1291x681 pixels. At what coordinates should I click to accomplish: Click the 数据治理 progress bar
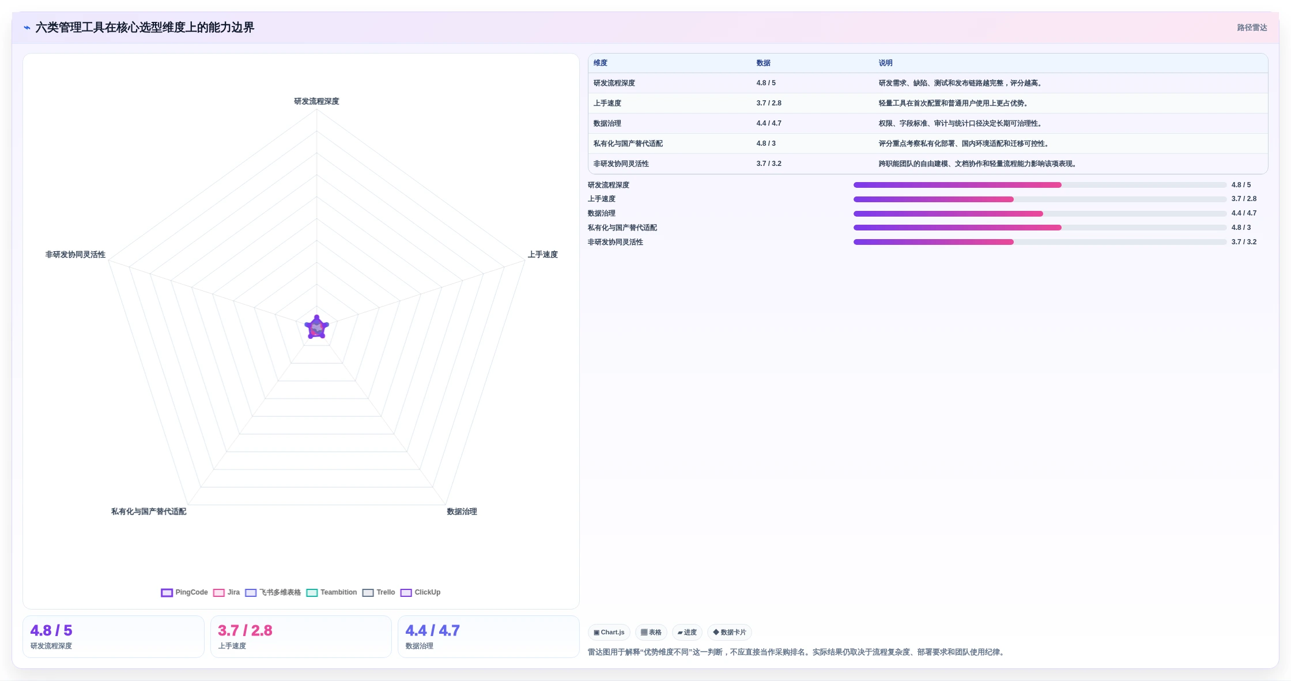click(x=1040, y=214)
